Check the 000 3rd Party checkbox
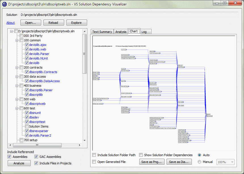Viewport: 244px width, 174px height. [22, 36]
